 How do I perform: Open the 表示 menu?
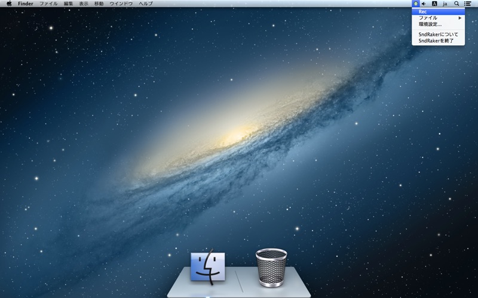tap(84, 4)
